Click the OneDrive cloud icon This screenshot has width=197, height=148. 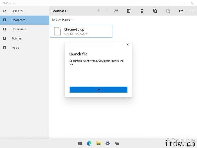5,11
